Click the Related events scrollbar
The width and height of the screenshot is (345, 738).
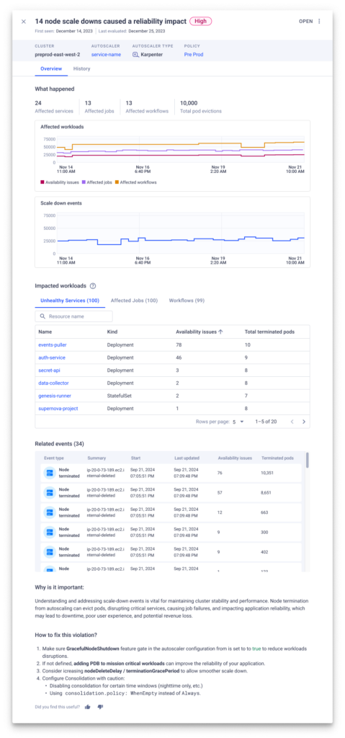[308, 460]
